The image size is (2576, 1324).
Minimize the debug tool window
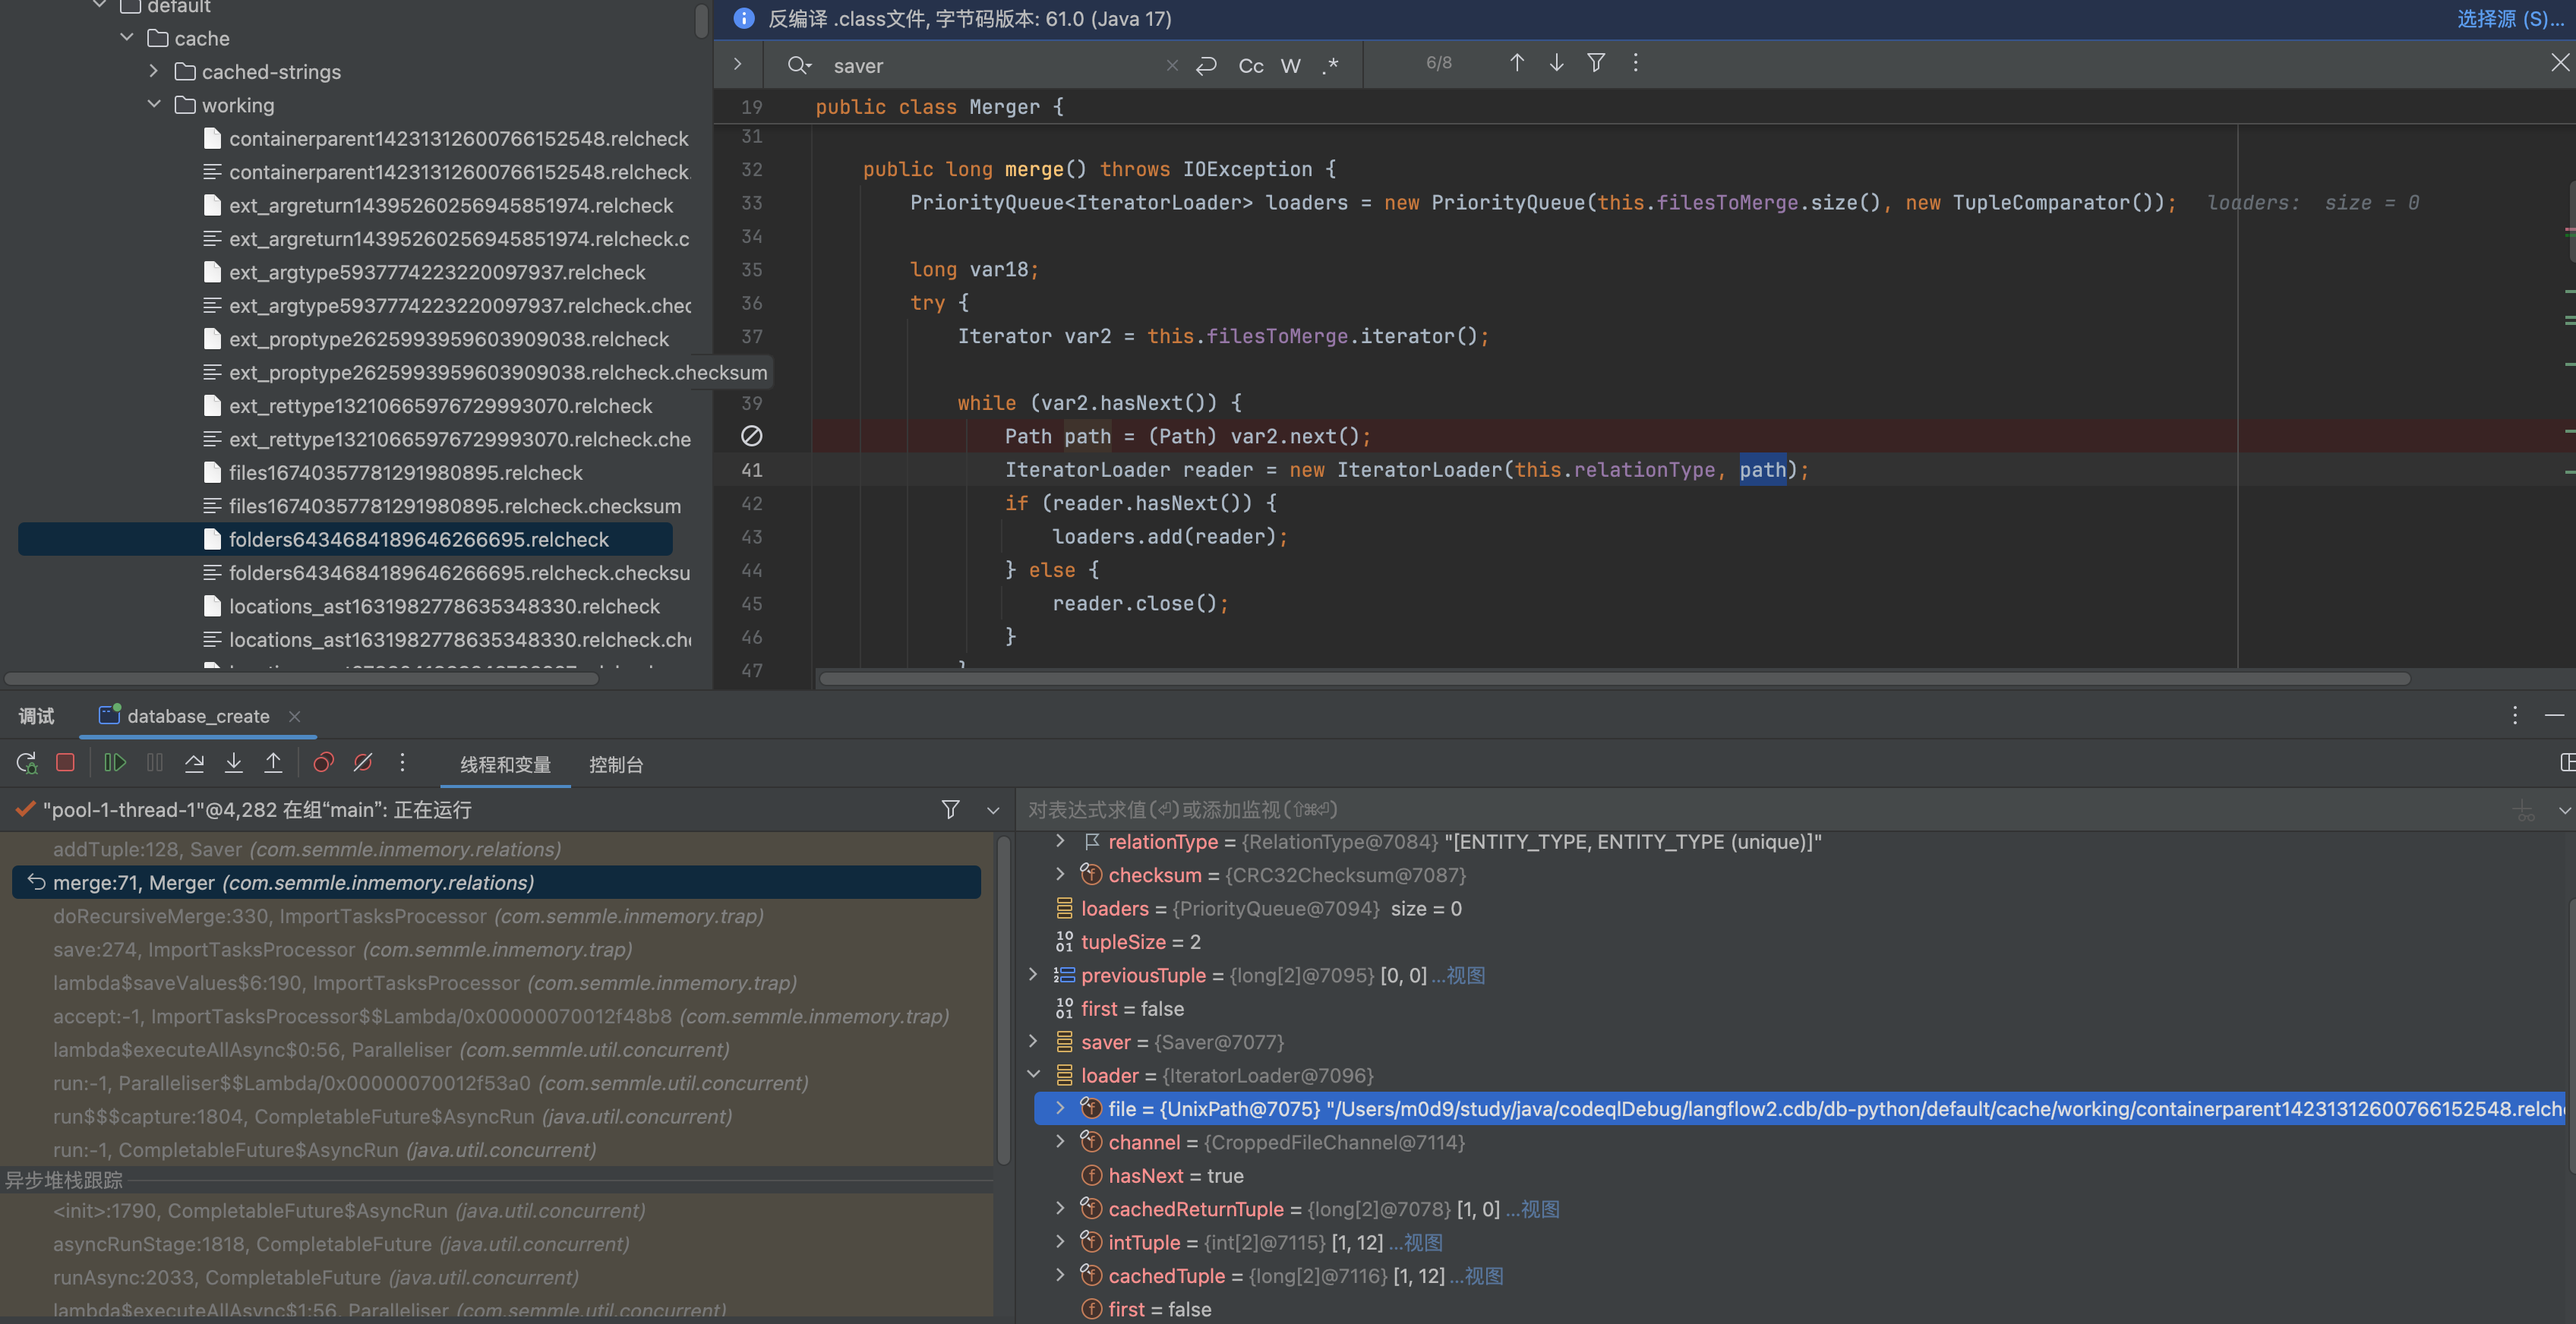tap(2554, 716)
